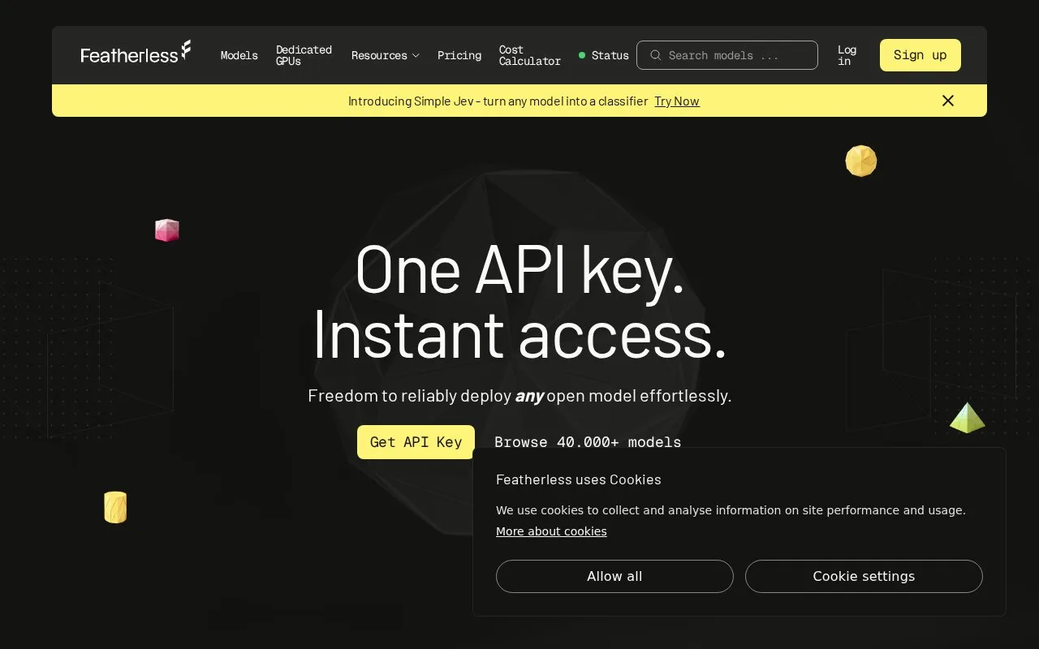The width and height of the screenshot is (1039, 649).
Task: Click the magnifier icon in search box
Action: [656, 55]
